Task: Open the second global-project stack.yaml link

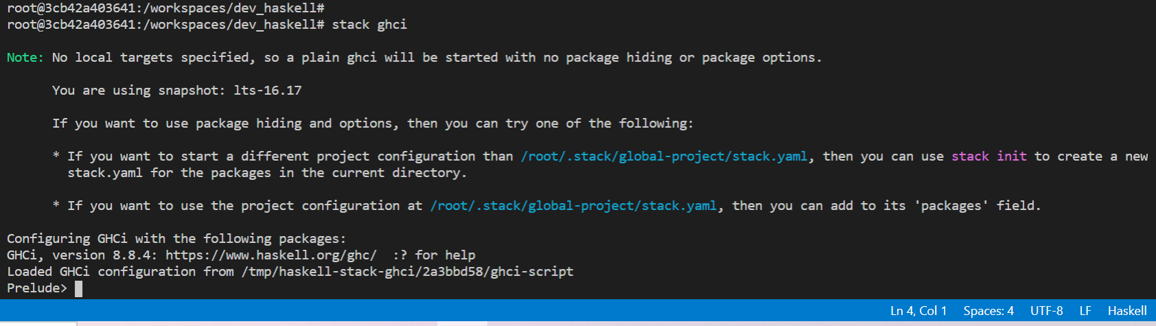Action: [x=573, y=206]
